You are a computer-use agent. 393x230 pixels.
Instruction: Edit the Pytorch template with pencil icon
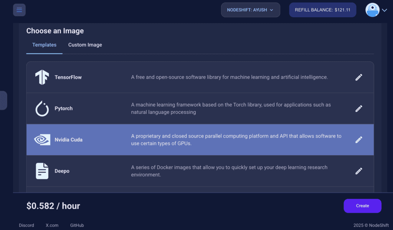(x=358, y=108)
